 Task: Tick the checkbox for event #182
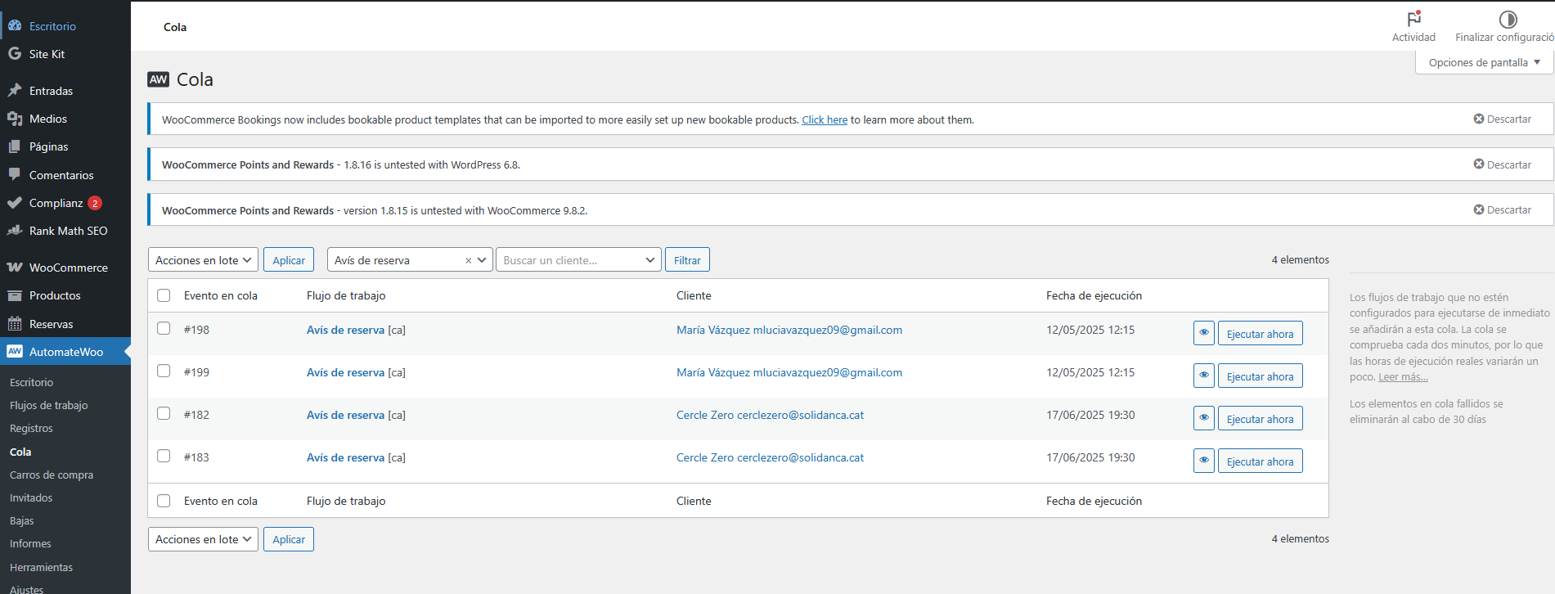click(x=164, y=413)
